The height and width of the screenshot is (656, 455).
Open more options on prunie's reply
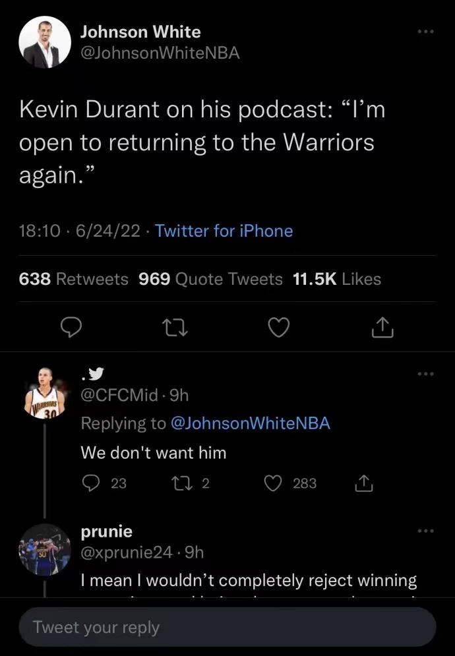(x=427, y=531)
